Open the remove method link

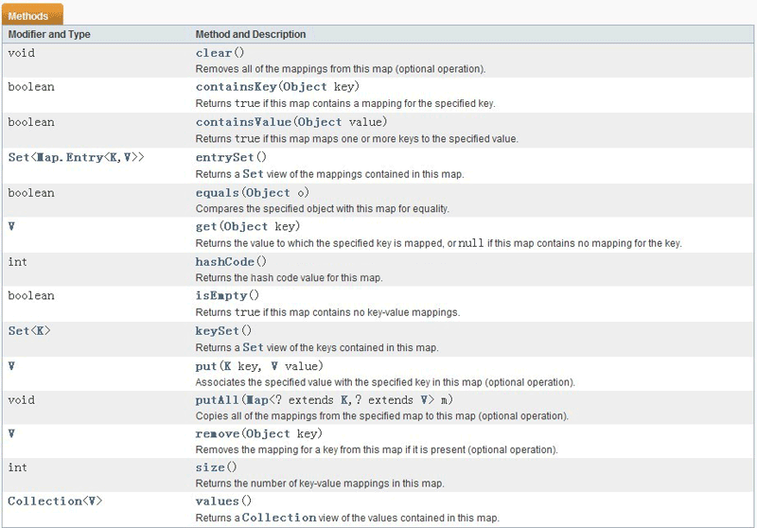pos(218,434)
